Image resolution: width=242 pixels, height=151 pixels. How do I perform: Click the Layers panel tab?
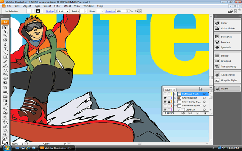pos(170,90)
